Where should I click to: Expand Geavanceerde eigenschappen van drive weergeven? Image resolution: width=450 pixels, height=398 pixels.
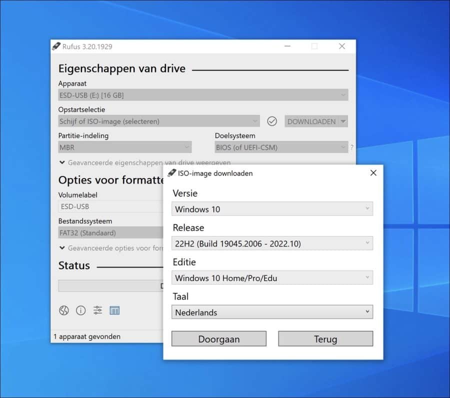pyautogui.click(x=144, y=162)
